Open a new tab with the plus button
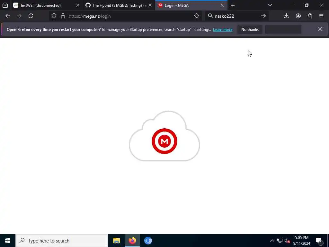 coord(233,5)
